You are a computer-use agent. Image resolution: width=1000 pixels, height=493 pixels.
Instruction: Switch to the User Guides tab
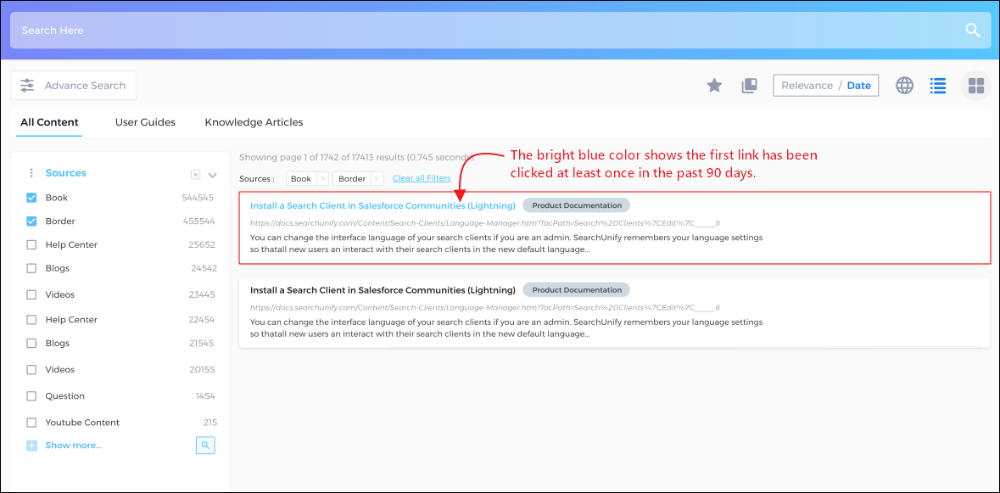coord(145,122)
